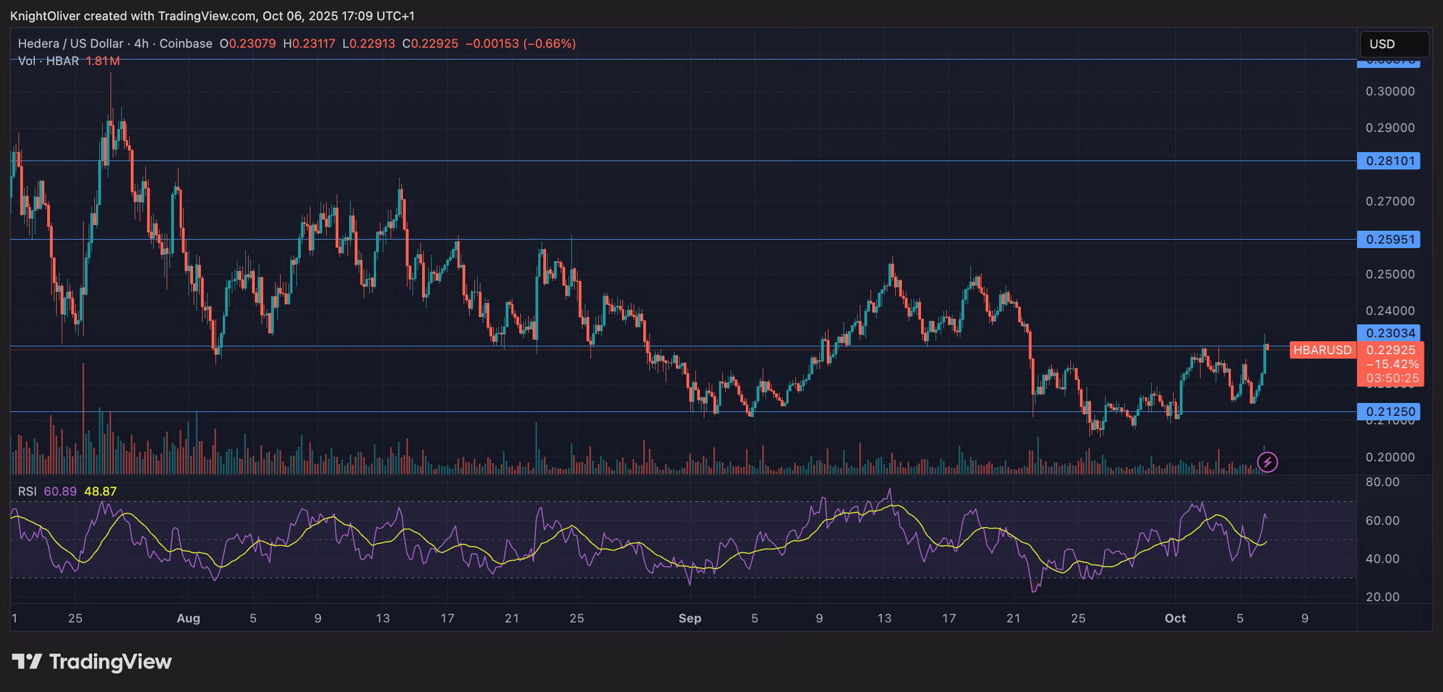Click the 0.21250 blue price label
The width and height of the screenshot is (1443, 692).
(1389, 411)
